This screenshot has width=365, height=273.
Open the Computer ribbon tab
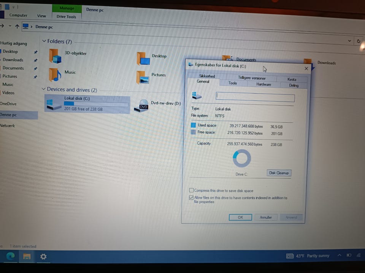[18, 15]
